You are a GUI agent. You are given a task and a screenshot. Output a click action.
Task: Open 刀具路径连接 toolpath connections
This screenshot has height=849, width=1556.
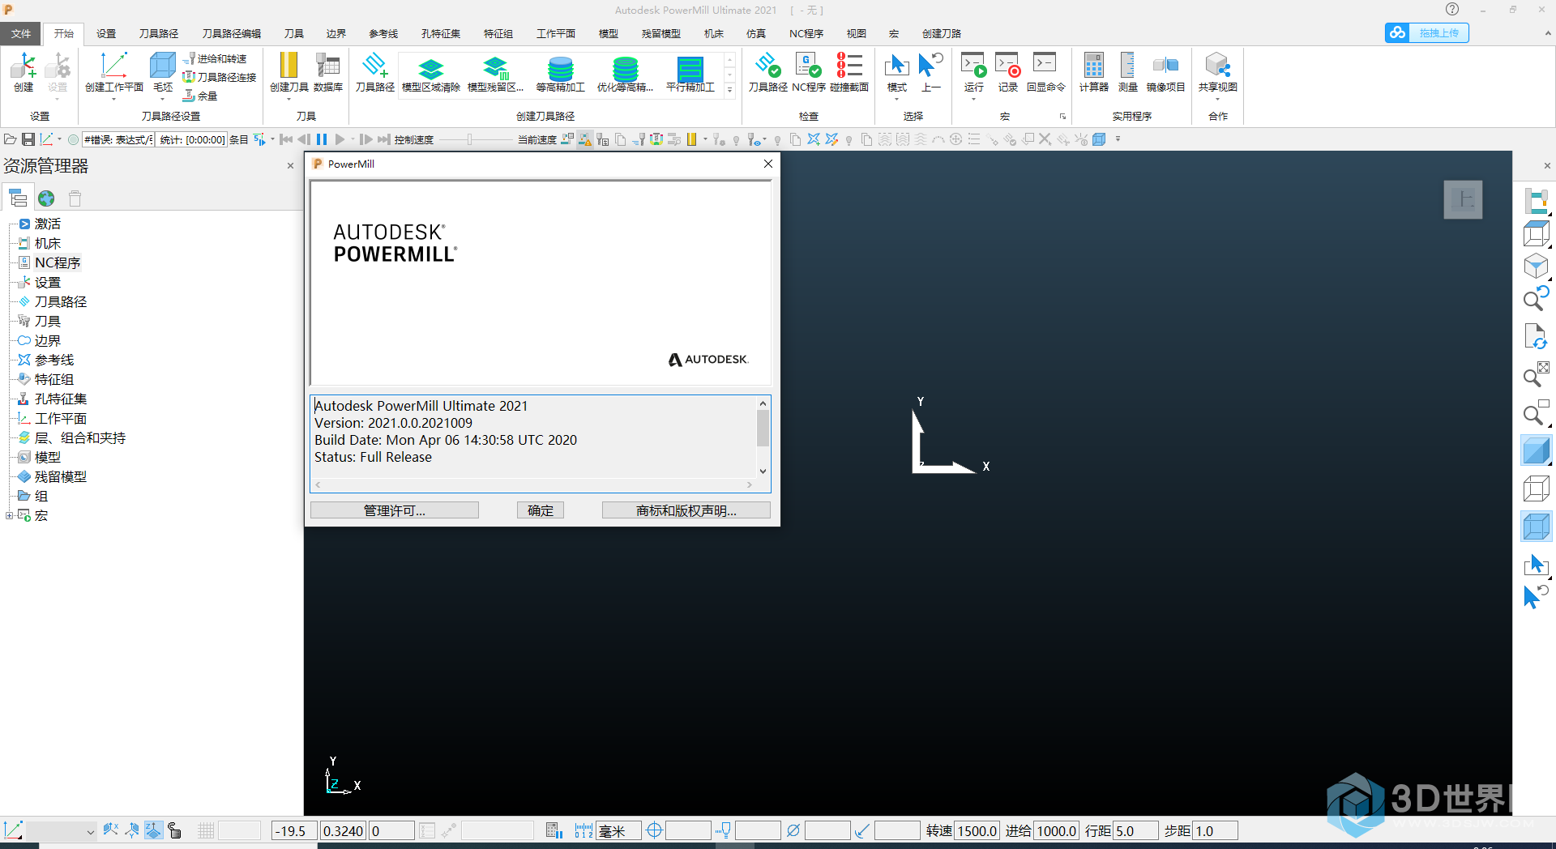(220, 77)
